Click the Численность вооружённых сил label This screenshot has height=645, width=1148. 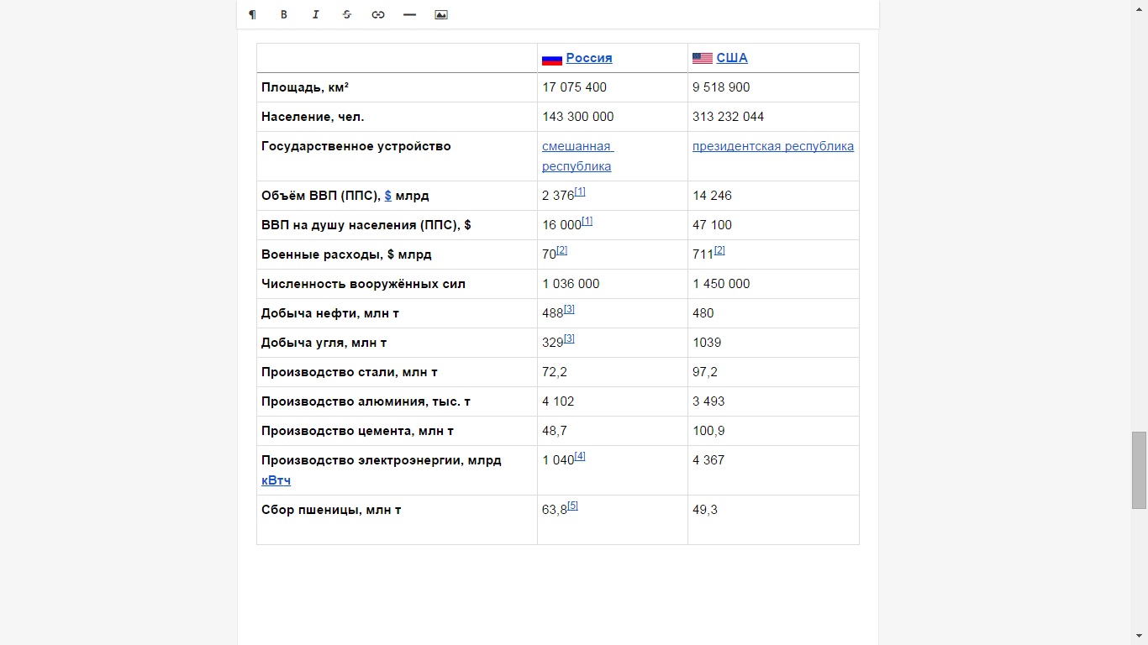(363, 284)
